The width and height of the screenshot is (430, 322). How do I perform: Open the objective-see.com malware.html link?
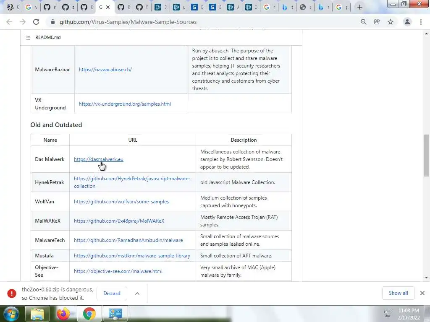(x=118, y=271)
